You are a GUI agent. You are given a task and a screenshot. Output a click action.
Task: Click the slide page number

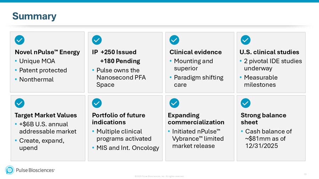coord(305,174)
